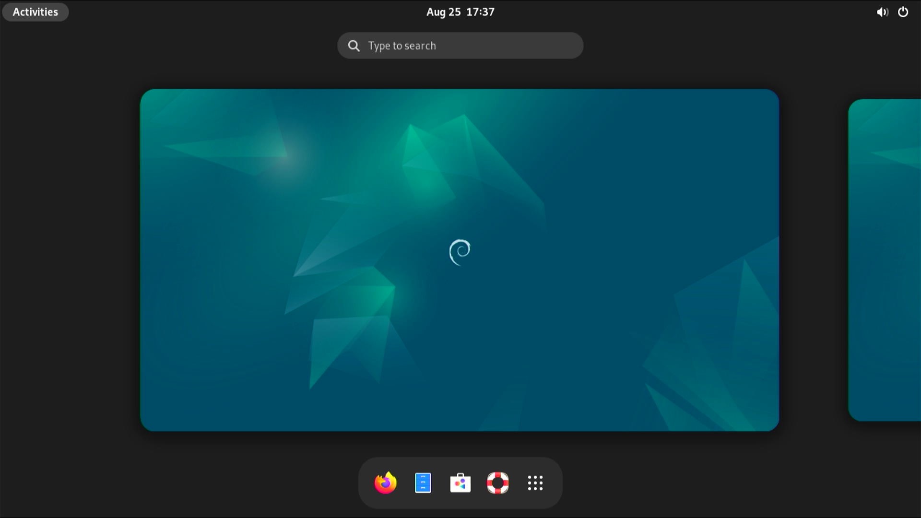Click placeholder text 'Type to search'
This screenshot has height=518, width=921.
pos(402,46)
